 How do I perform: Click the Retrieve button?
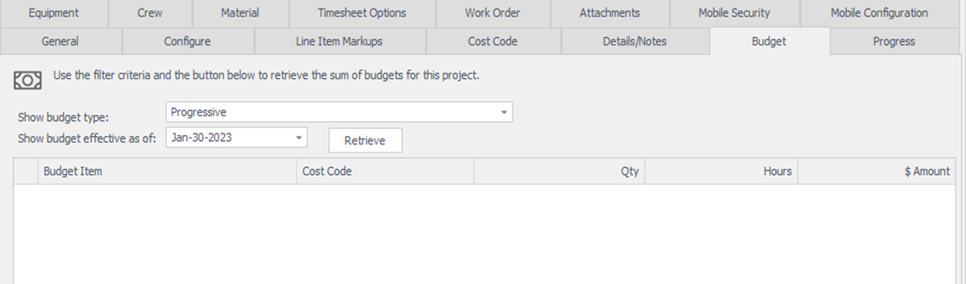coord(365,141)
